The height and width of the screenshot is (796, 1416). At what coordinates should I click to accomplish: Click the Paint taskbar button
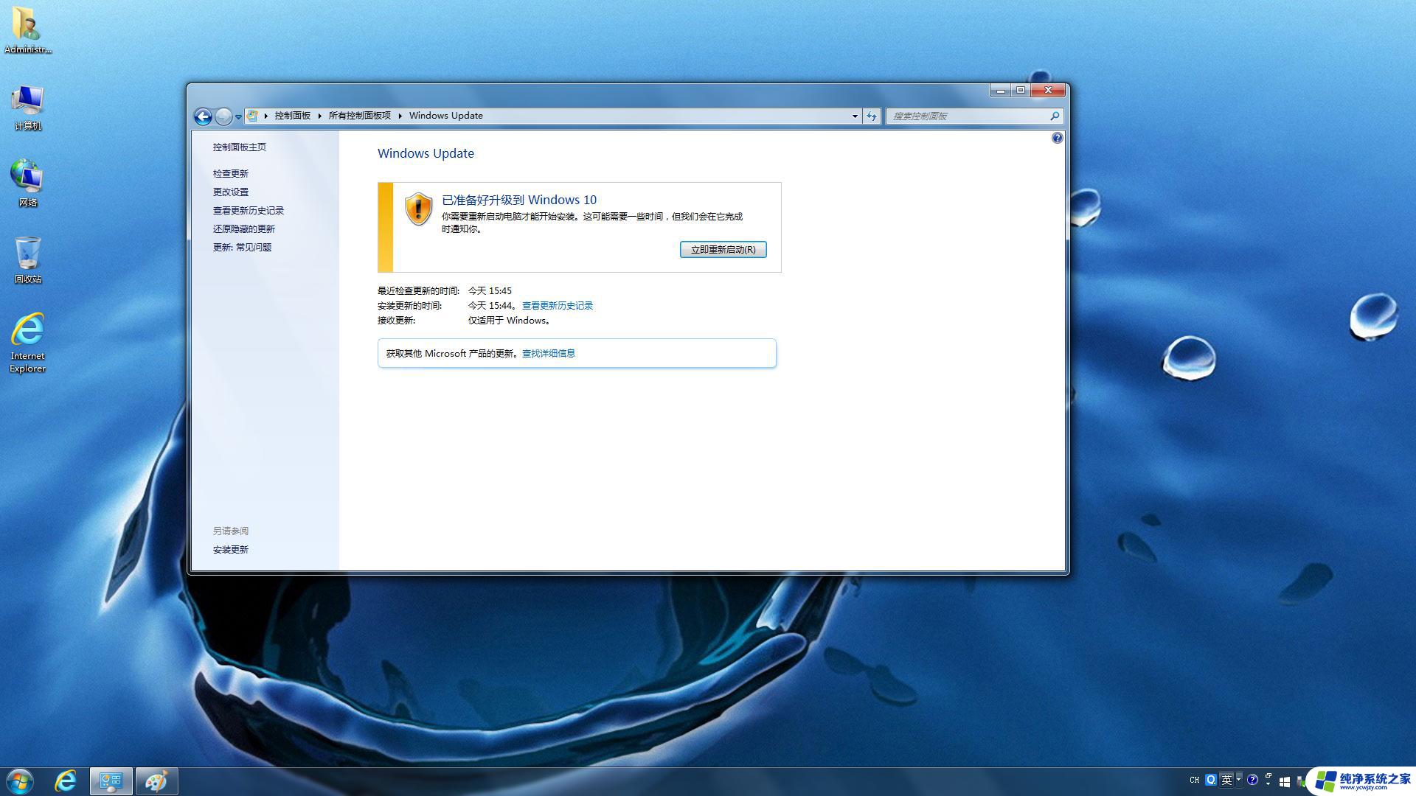(156, 781)
